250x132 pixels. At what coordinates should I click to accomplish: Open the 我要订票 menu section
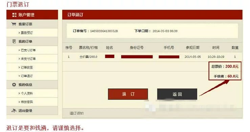[32, 24]
